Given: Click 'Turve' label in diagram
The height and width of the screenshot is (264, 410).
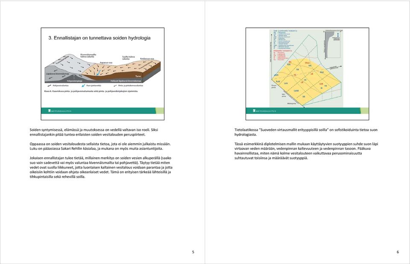Looking at the screenshot, I should (x=138, y=76).
